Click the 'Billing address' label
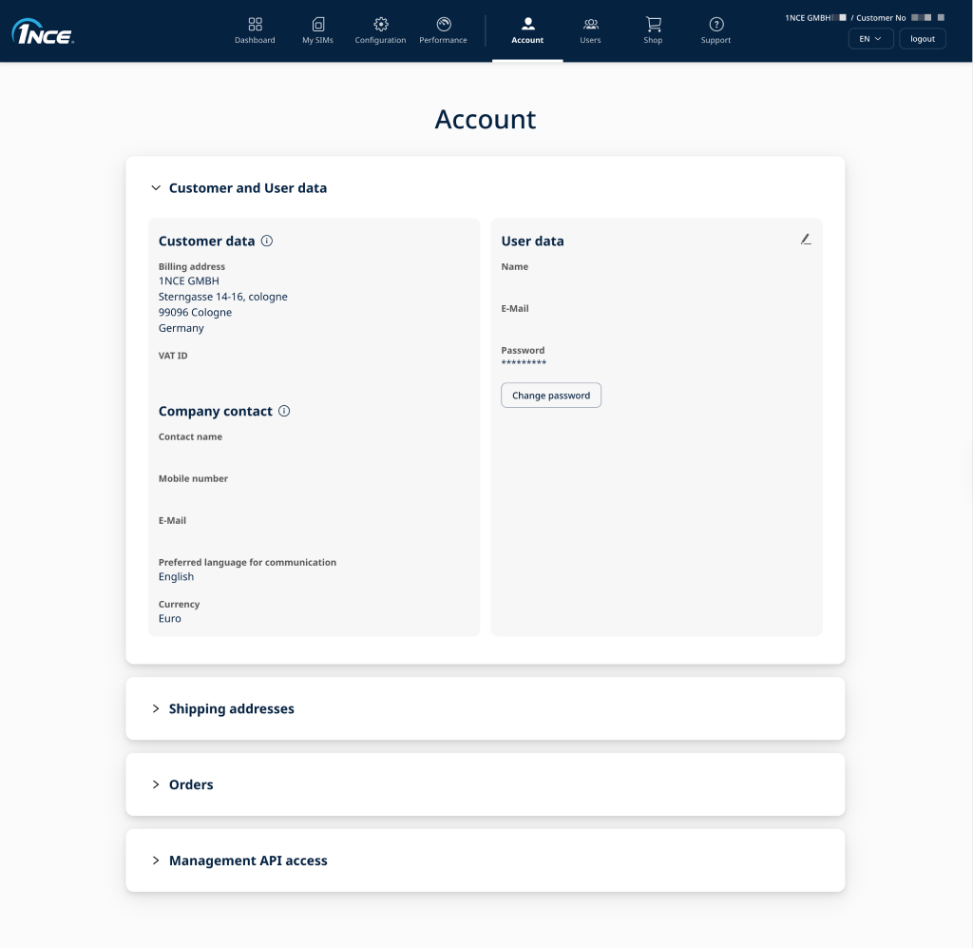This screenshot has width=973, height=948. point(192,266)
